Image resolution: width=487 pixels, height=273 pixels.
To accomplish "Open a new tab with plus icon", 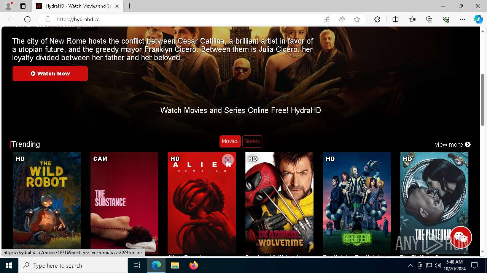I will coord(129,6).
